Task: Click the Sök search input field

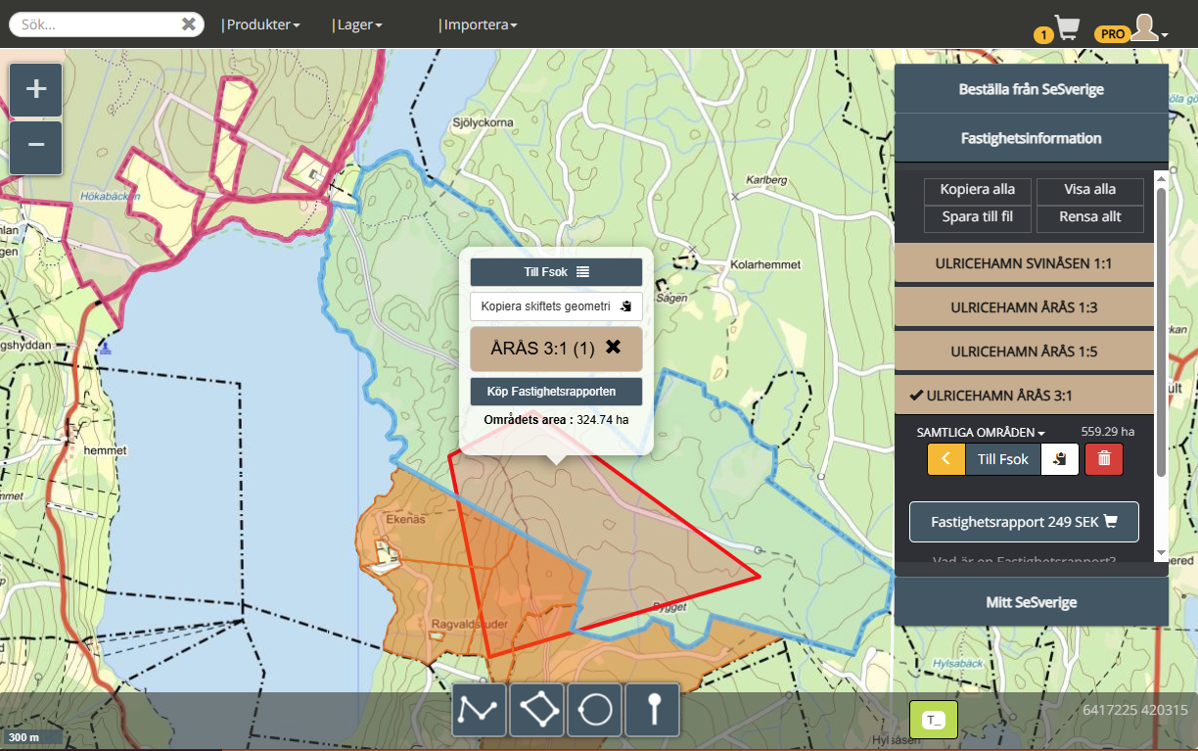Action: (x=98, y=24)
